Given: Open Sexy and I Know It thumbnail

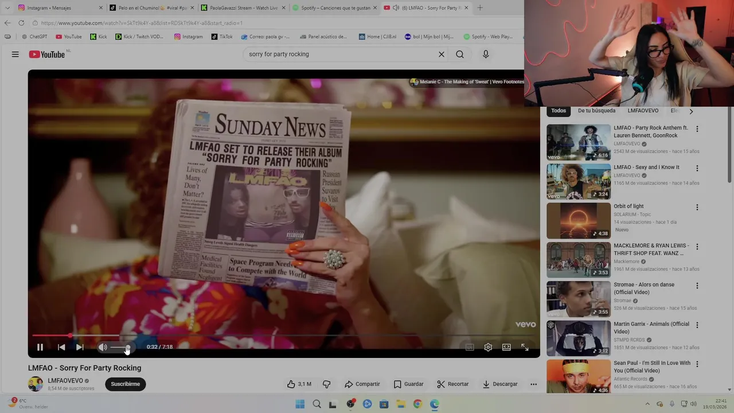Looking at the screenshot, I should (579, 181).
